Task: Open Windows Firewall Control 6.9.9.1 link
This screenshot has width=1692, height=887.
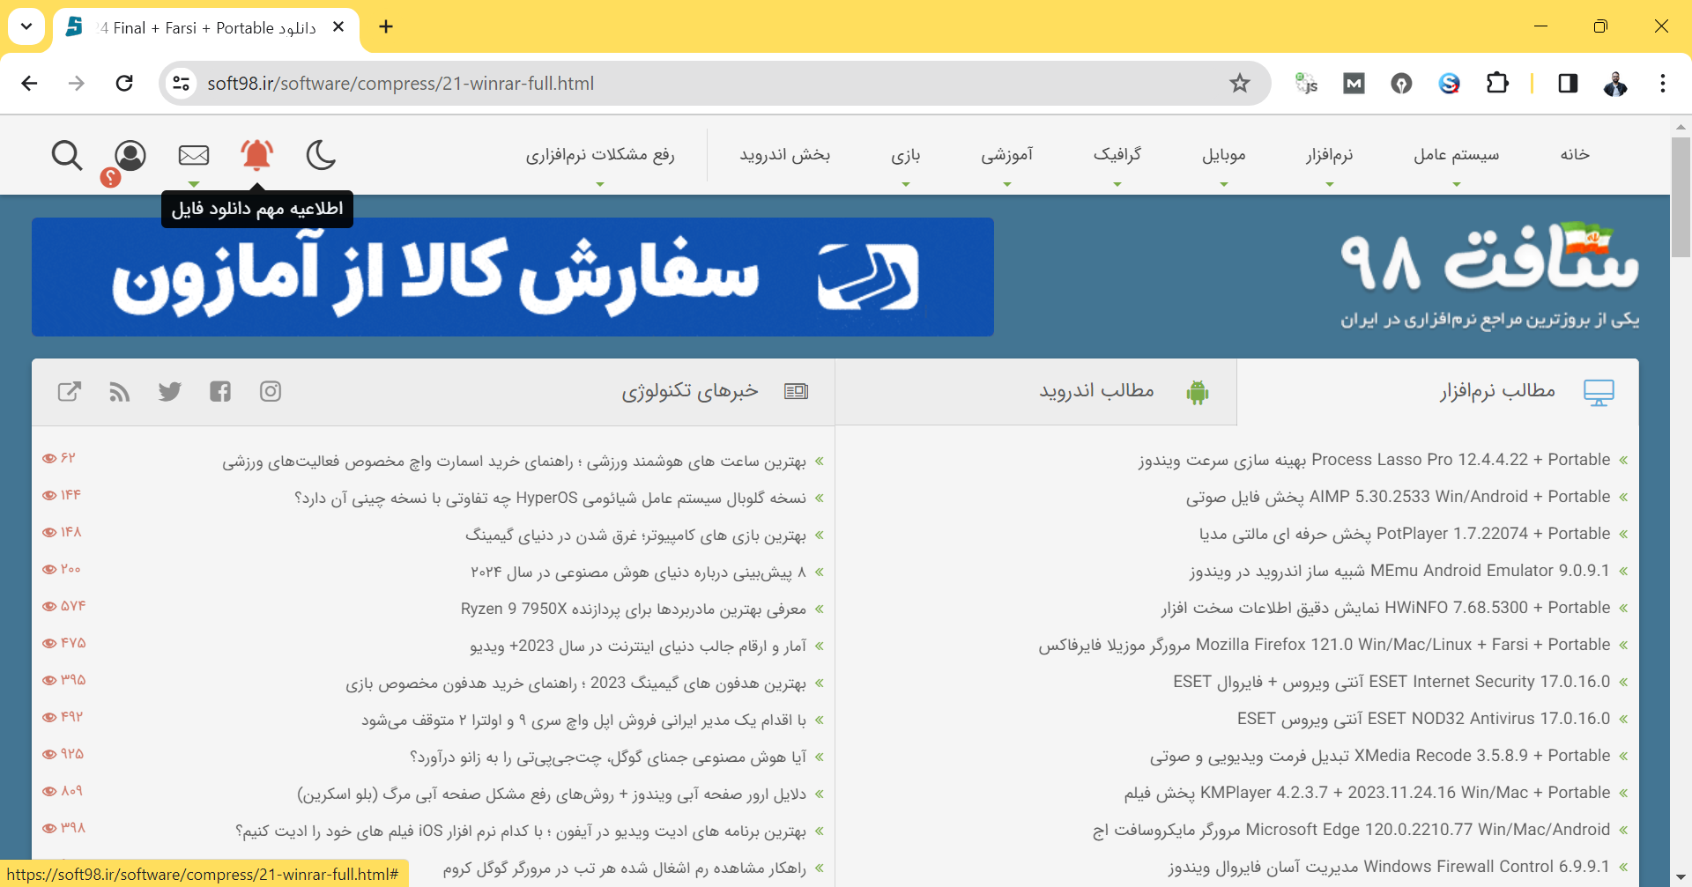Action: [x=1389, y=867]
